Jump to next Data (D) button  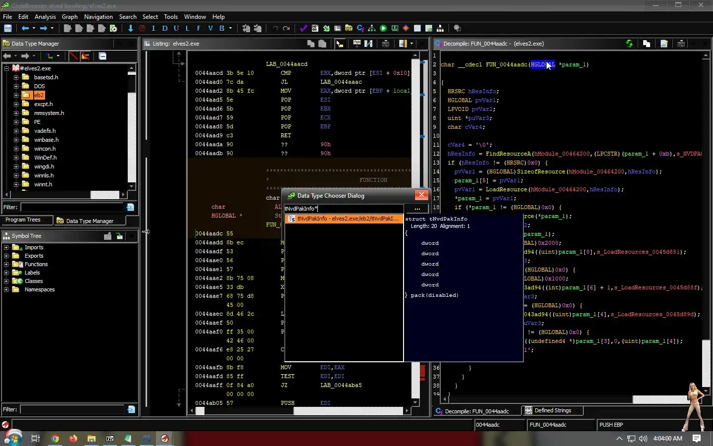165,28
